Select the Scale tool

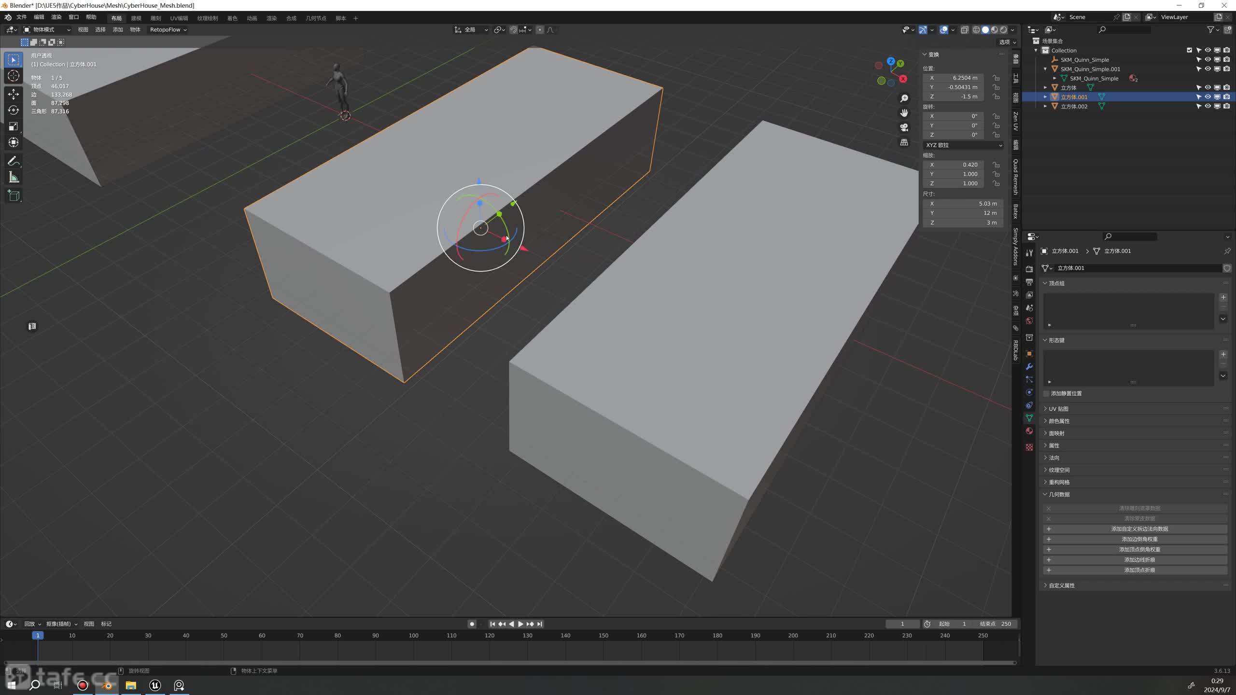(x=14, y=126)
